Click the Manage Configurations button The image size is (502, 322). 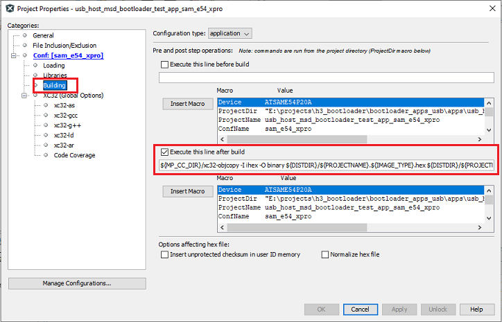77,283
